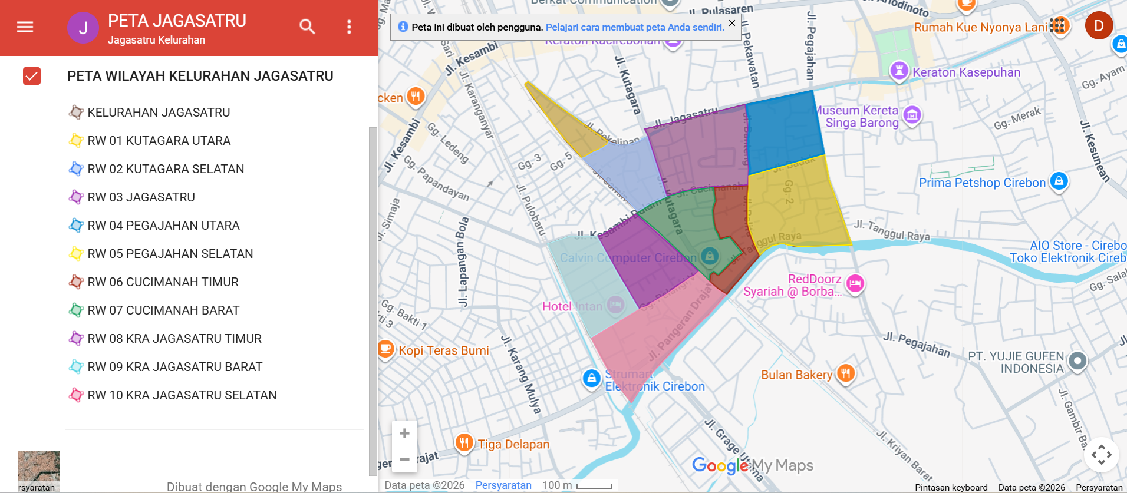Screen dimensions: 1127x493
Task: Click the RW 03 JAGASATRU polygon icon
Action: click(x=76, y=197)
